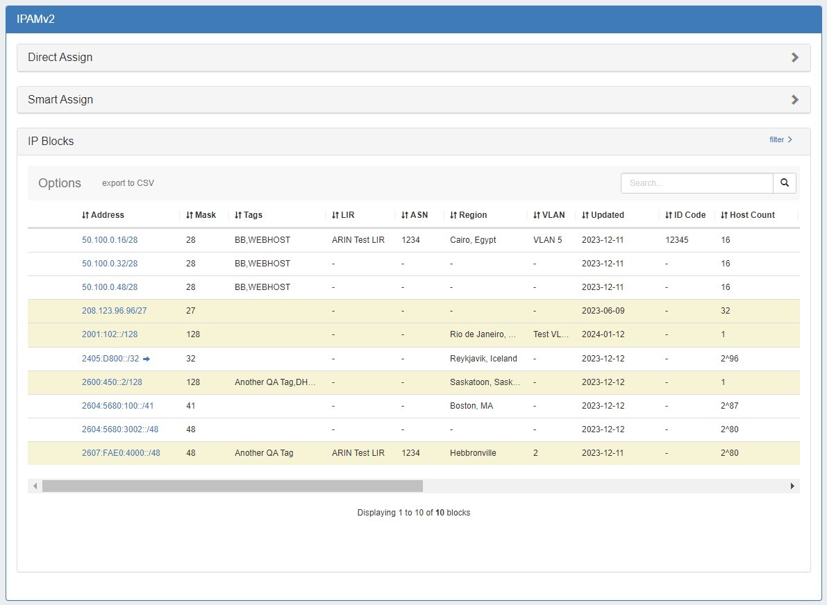Open the filter options in IP Blocks
This screenshot has width=827, height=605.
point(780,140)
